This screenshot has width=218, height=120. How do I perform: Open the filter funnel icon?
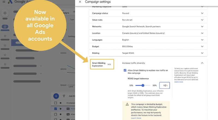pyautogui.click(x=64, y=96)
